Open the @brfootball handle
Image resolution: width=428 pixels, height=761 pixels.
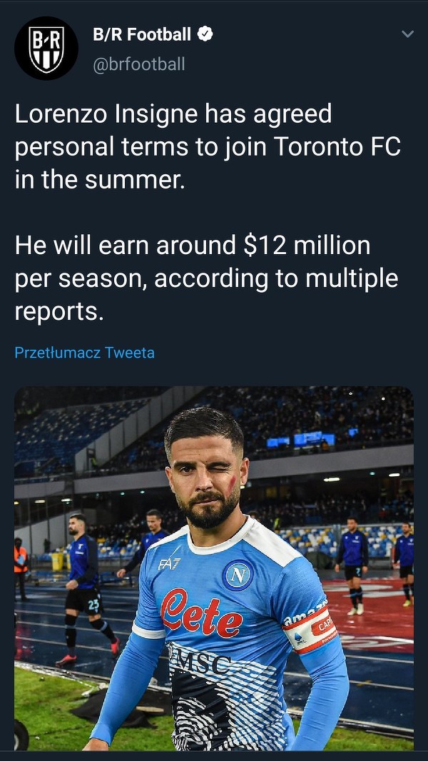coord(139,64)
